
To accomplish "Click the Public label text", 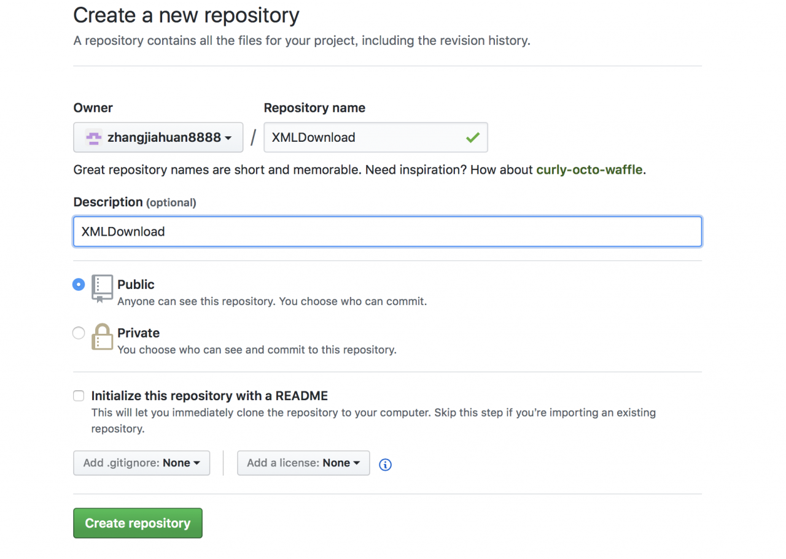I will pos(136,285).
